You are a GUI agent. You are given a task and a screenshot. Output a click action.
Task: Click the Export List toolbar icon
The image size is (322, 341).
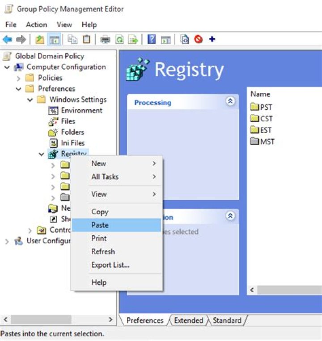tap(133, 40)
